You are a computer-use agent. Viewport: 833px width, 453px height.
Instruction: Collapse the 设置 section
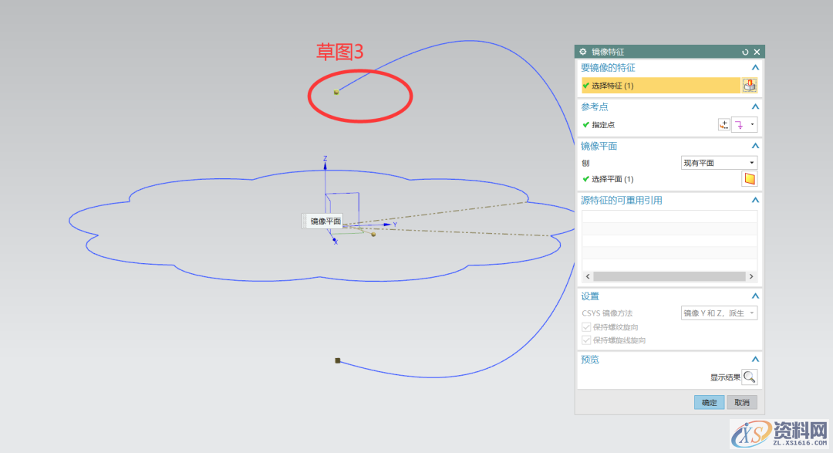(756, 296)
